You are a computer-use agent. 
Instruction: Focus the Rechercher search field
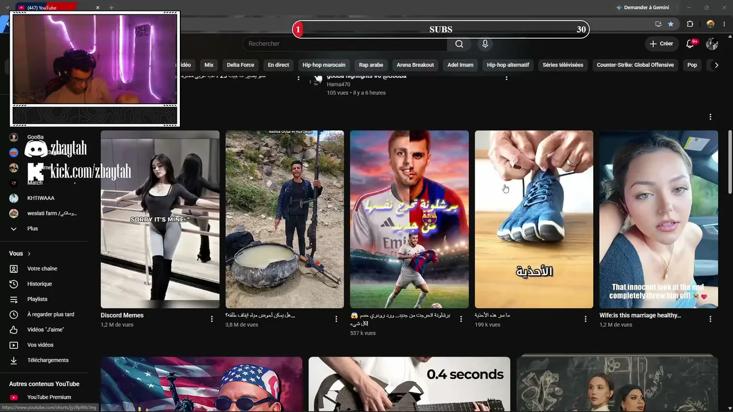click(345, 44)
